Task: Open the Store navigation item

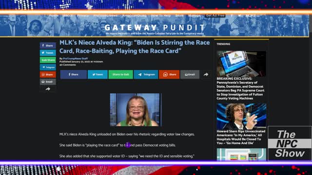Action: (x=179, y=16)
